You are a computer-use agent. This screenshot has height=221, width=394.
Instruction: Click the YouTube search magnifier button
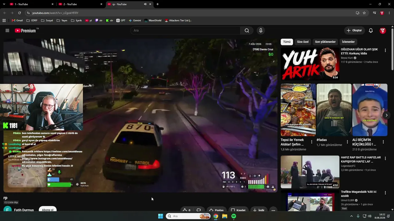(x=247, y=30)
